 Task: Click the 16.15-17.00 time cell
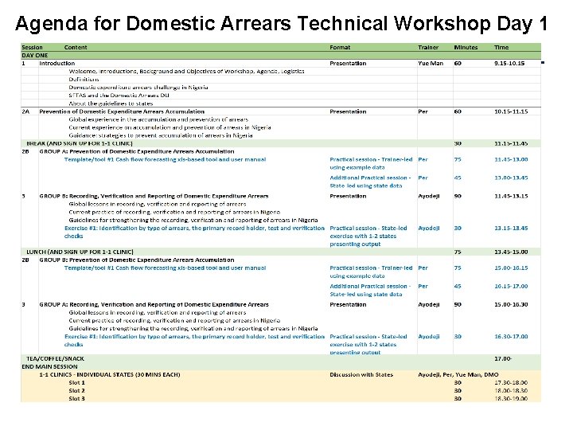click(511, 287)
